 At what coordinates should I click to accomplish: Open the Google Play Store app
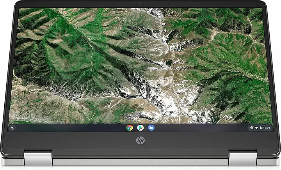click(140, 128)
